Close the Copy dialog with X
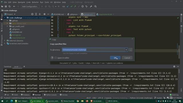Image resolution: width=183 pixels, height=103 pixels. pyautogui.click(x=132, y=39)
